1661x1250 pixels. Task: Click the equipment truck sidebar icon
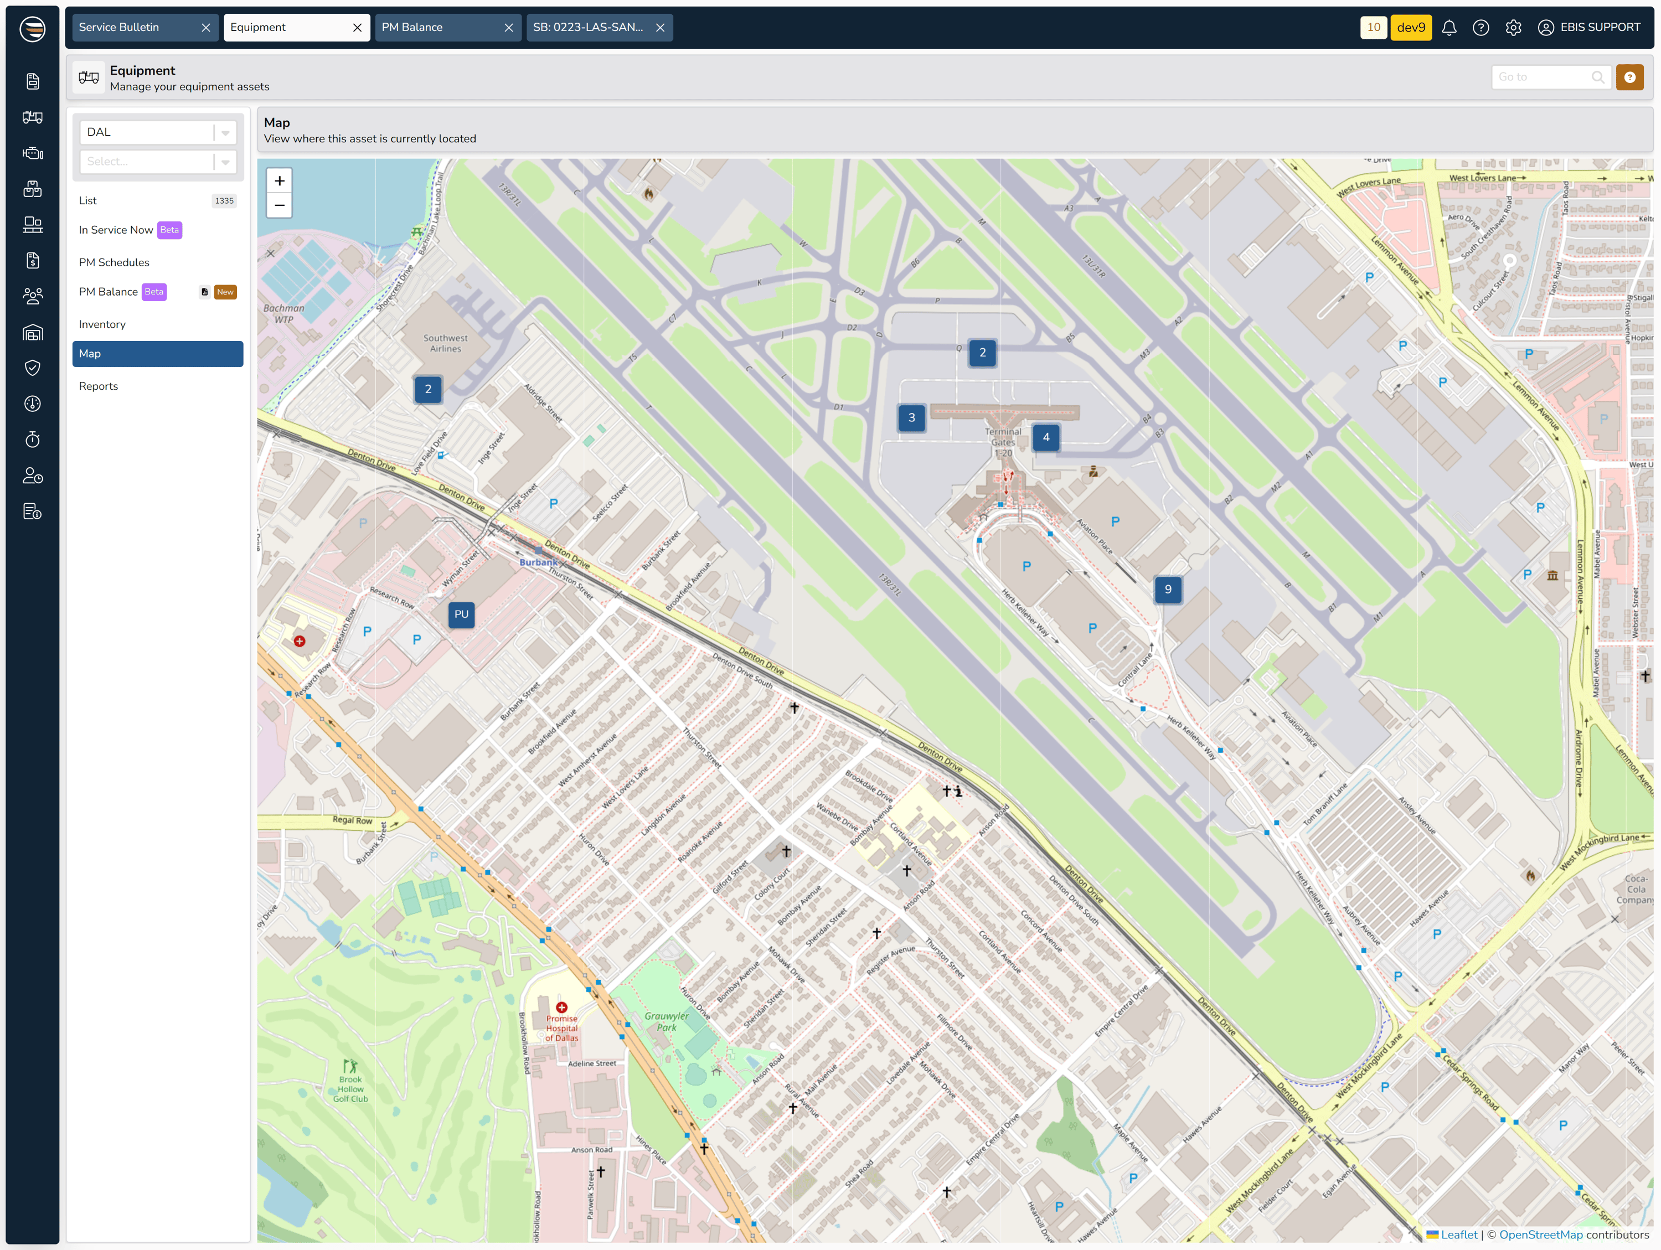tap(32, 117)
